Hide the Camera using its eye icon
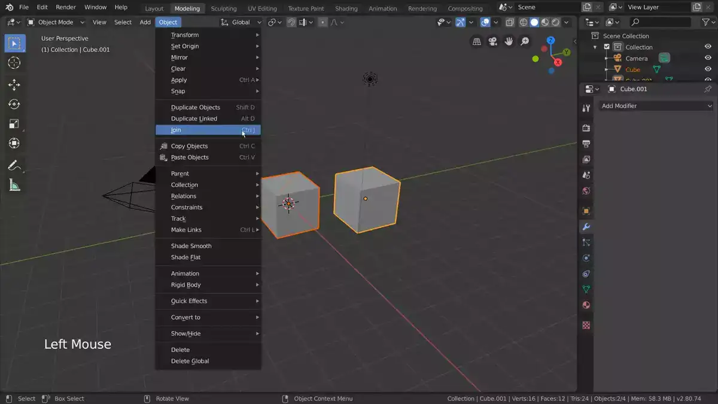The height and width of the screenshot is (404, 718). pyautogui.click(x=708, y=58)
